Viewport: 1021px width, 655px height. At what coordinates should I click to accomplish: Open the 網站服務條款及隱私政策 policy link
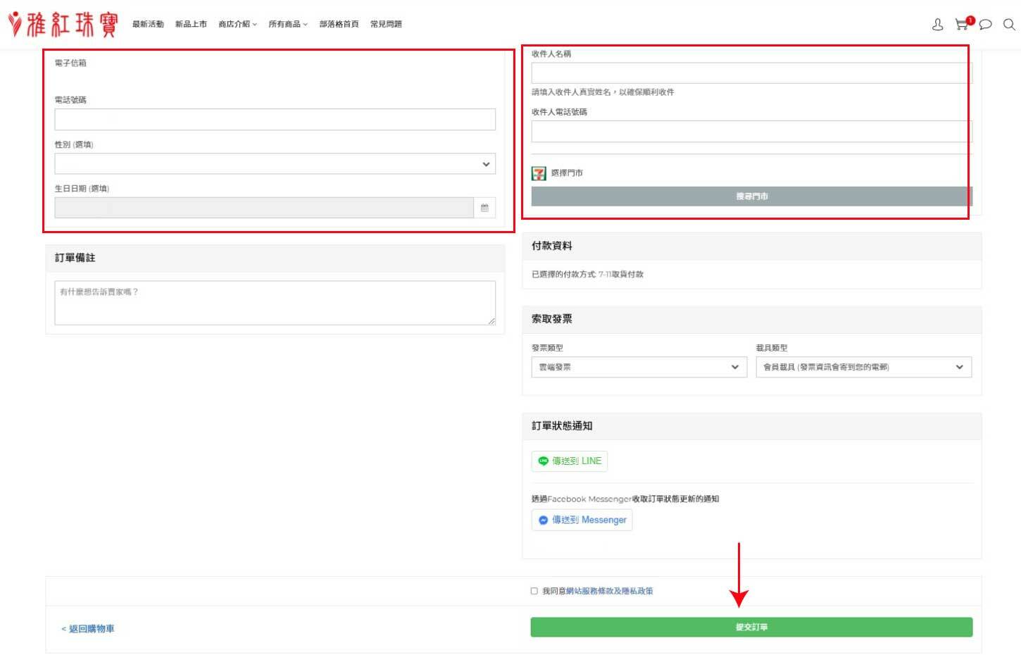tap(610, 591)
